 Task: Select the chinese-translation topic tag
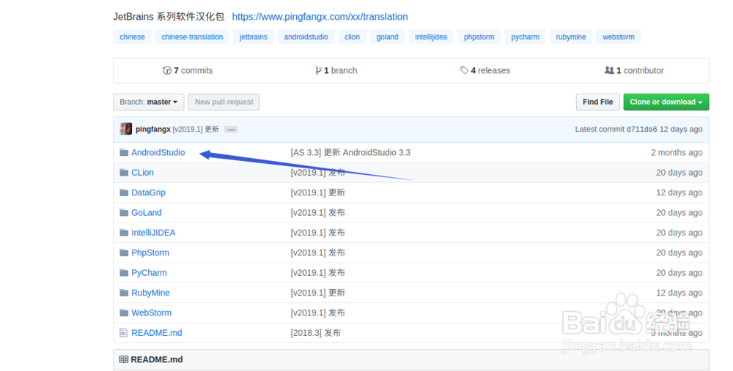192,37
